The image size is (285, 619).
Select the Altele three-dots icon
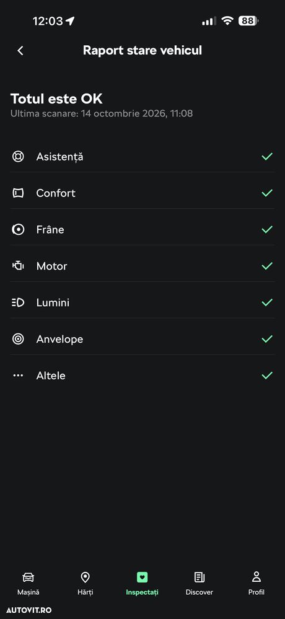(x=18, y=375)
